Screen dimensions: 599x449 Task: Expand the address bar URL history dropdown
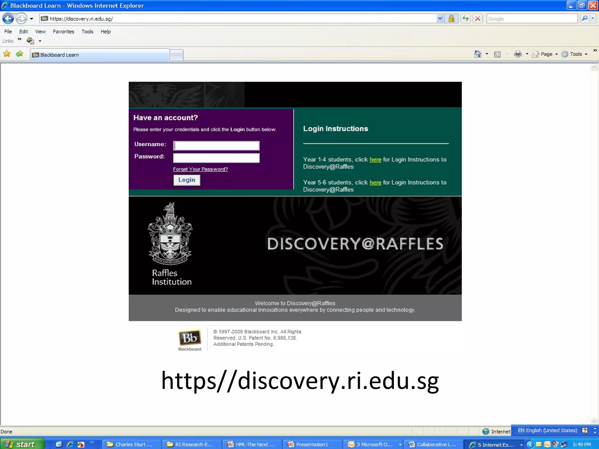[440, 19]
